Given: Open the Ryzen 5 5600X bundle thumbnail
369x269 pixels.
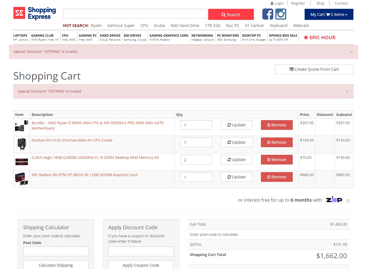Looking at the screenshot, I should 22,126.
